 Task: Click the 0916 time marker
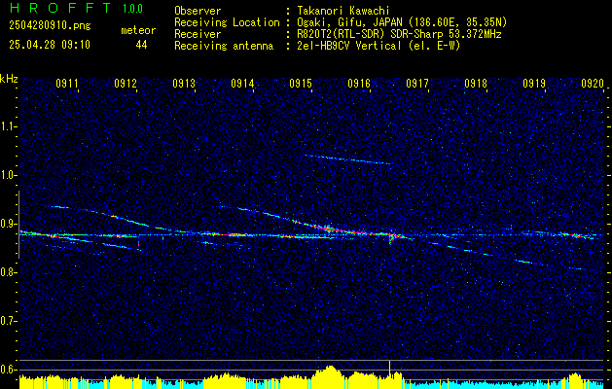pyautogui.click(x=359, y=84)
